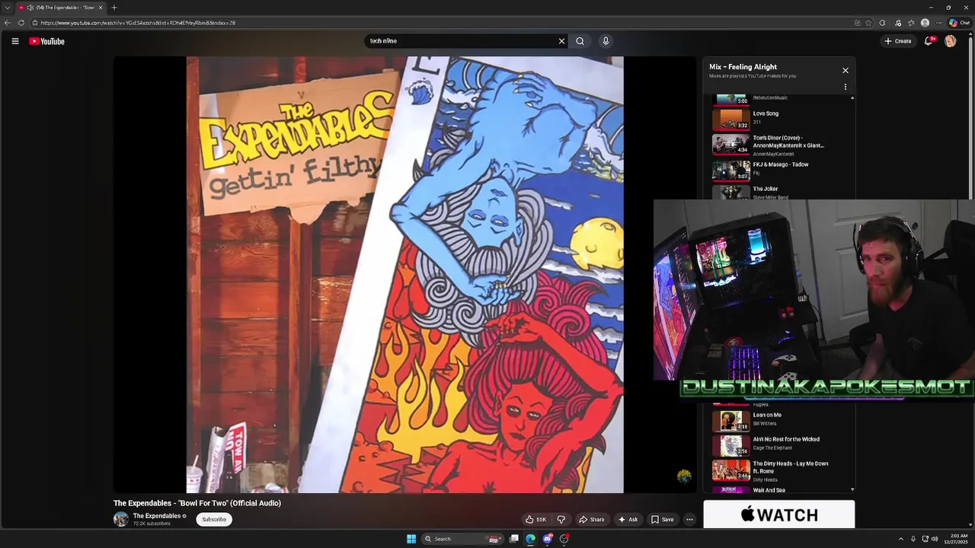
Task: Subscribe to The Expendables channel
Action: point(214,520)
